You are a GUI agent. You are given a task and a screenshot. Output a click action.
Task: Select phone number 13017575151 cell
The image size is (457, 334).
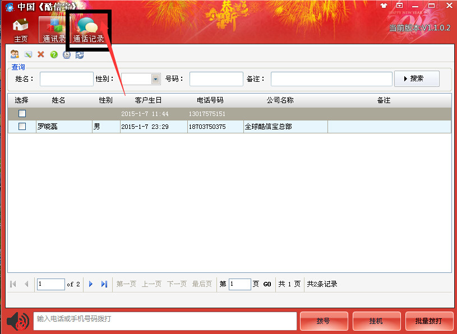(215, 114)
